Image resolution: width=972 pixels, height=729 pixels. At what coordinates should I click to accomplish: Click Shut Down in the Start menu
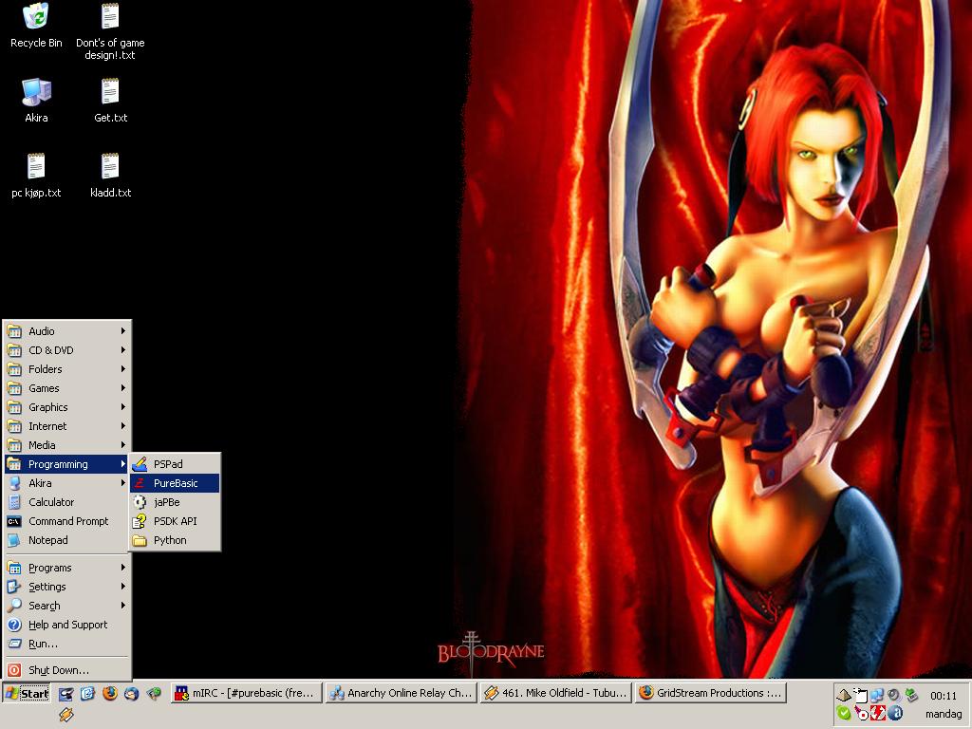point(58,670)
